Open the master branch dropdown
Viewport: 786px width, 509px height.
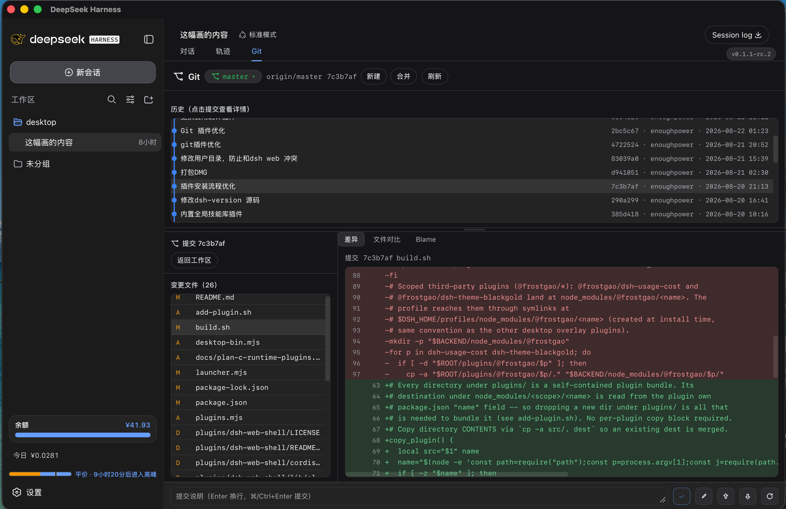[x=233, y=76]
